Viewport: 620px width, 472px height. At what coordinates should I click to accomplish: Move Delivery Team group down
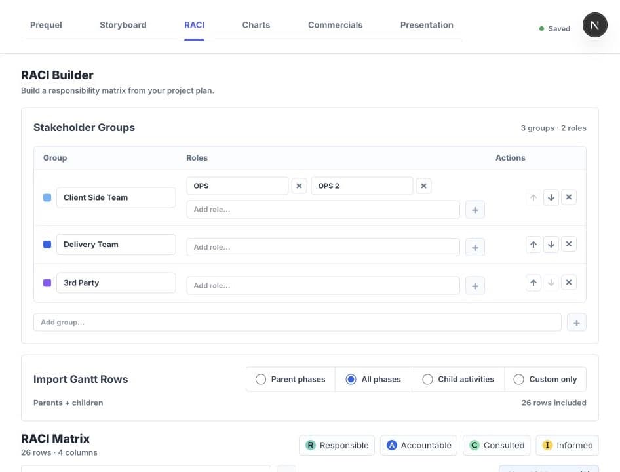tap(551, 244)
